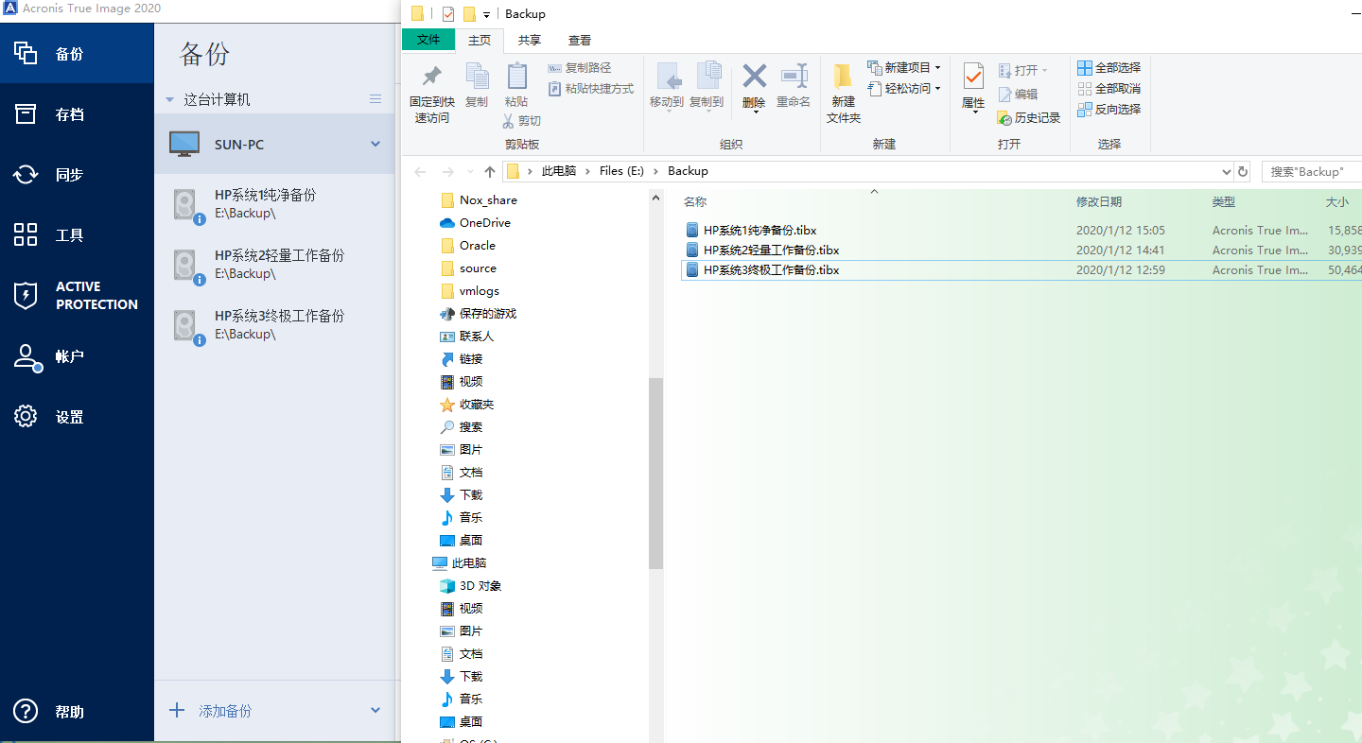Open address bar history dropdown
The width and height of the screenshot is (1362, 743).
point(1226,172)
